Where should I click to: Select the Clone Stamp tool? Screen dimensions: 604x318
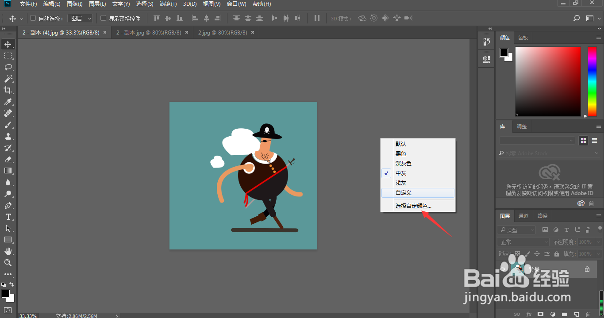(8, 136)
